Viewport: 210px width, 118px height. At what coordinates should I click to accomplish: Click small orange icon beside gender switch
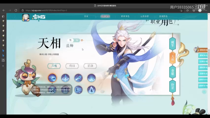click(x=82, y=40)
